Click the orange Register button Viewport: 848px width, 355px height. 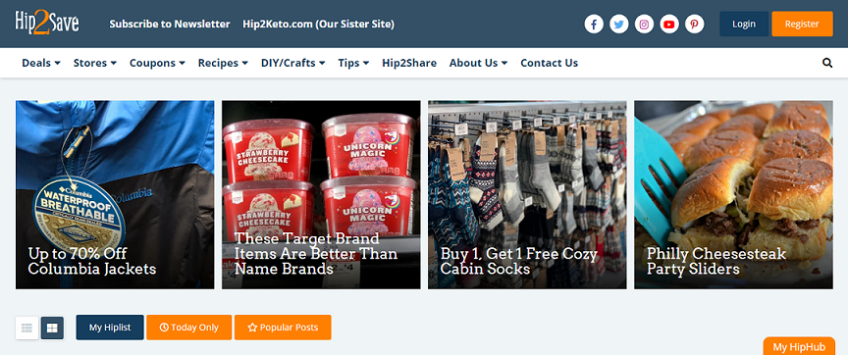802,24
